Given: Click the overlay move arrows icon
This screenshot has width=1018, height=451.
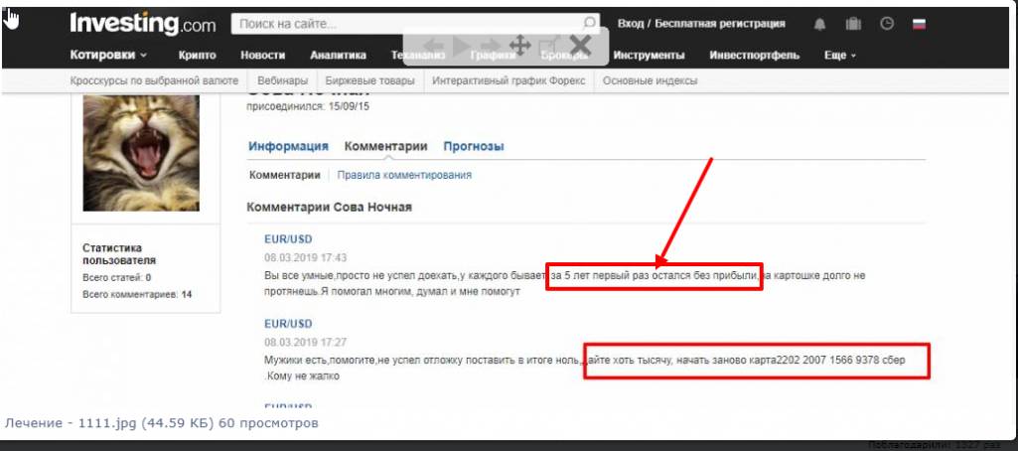Looking at the screenshot, I should 518,45.
